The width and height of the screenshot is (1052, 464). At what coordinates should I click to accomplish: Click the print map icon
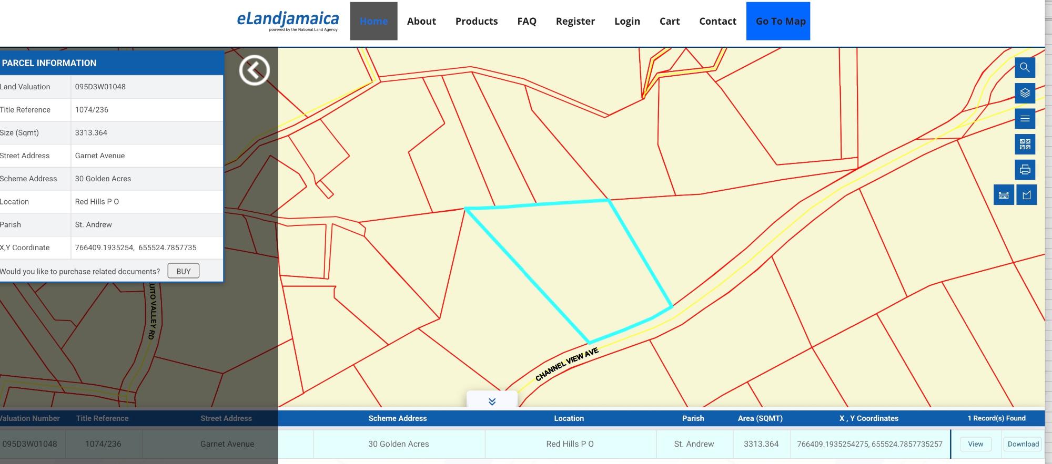point(1025,170)
